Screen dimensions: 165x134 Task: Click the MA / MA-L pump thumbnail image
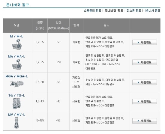pos(17,64)
